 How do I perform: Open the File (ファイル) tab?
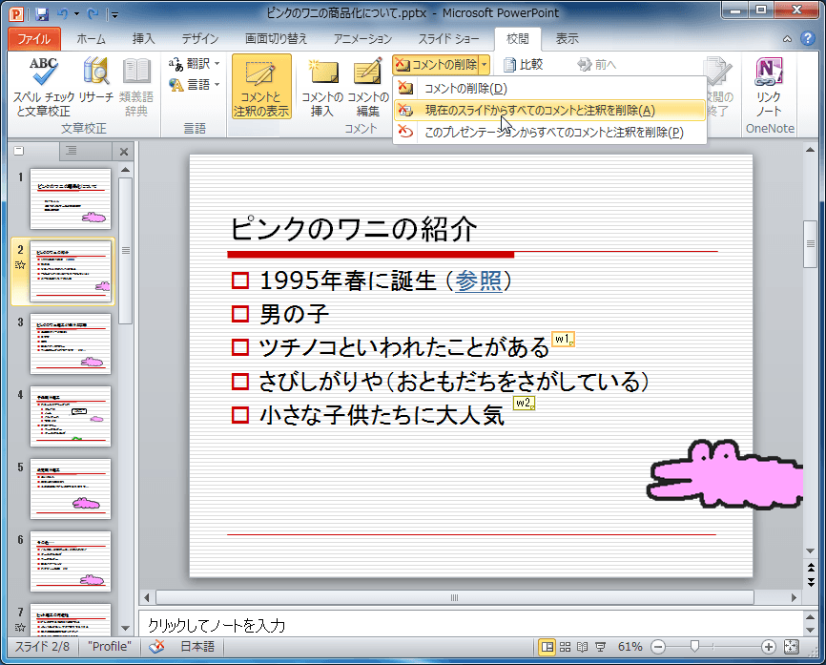(x=34, y=38)
